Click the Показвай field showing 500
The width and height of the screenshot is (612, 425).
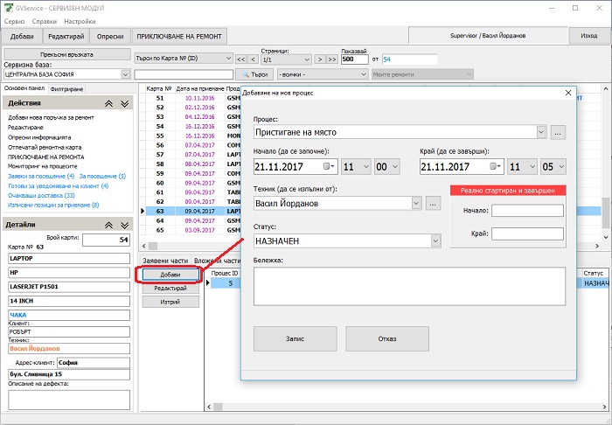point(354,59)
